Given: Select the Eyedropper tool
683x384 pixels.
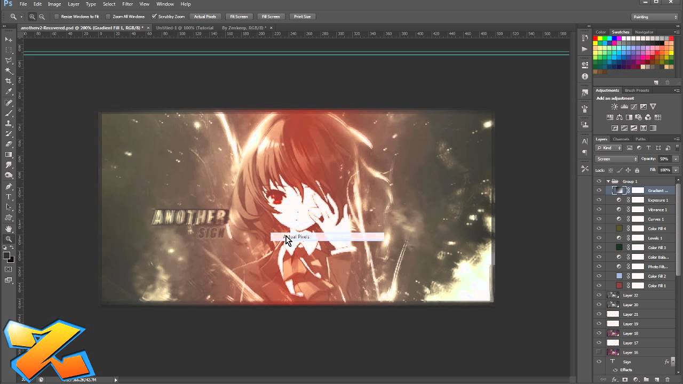Looking at the screenshot, I should (9, 92).
